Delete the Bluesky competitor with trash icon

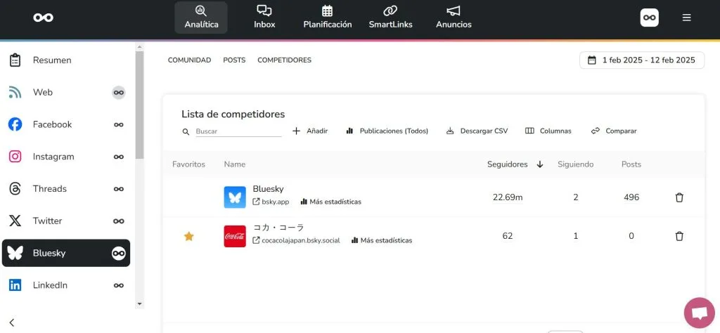679,197
